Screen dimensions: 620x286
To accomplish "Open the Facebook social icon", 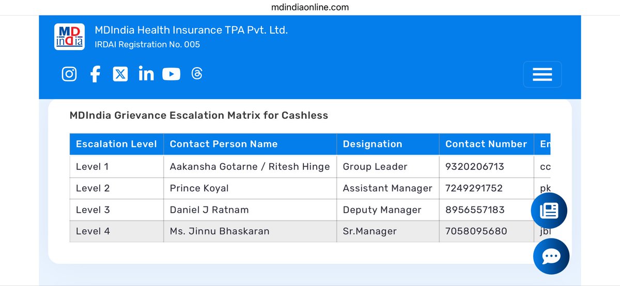I will coord(95,74).
